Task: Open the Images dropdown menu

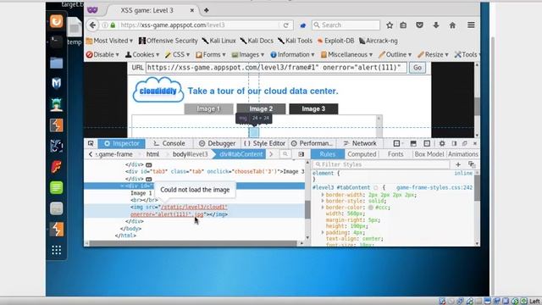Action: 248,54
